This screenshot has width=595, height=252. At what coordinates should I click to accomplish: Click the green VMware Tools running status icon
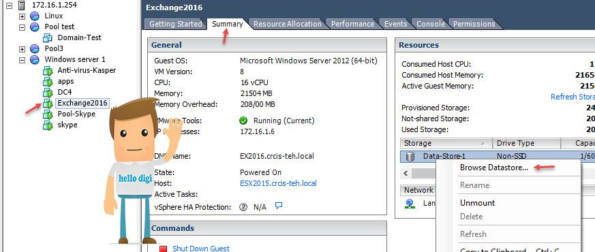[243, 121]
